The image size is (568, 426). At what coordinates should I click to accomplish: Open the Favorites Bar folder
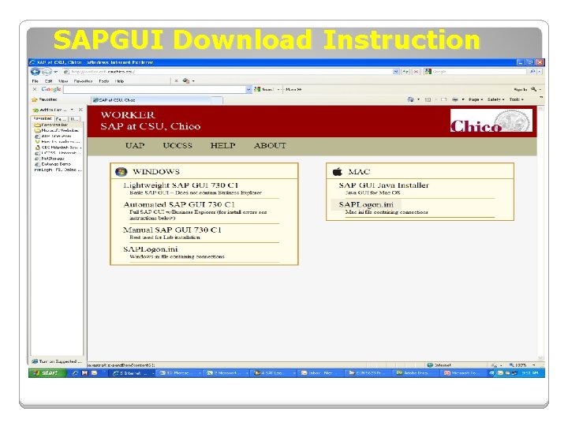pyautogui.click(x=51, y=125)
